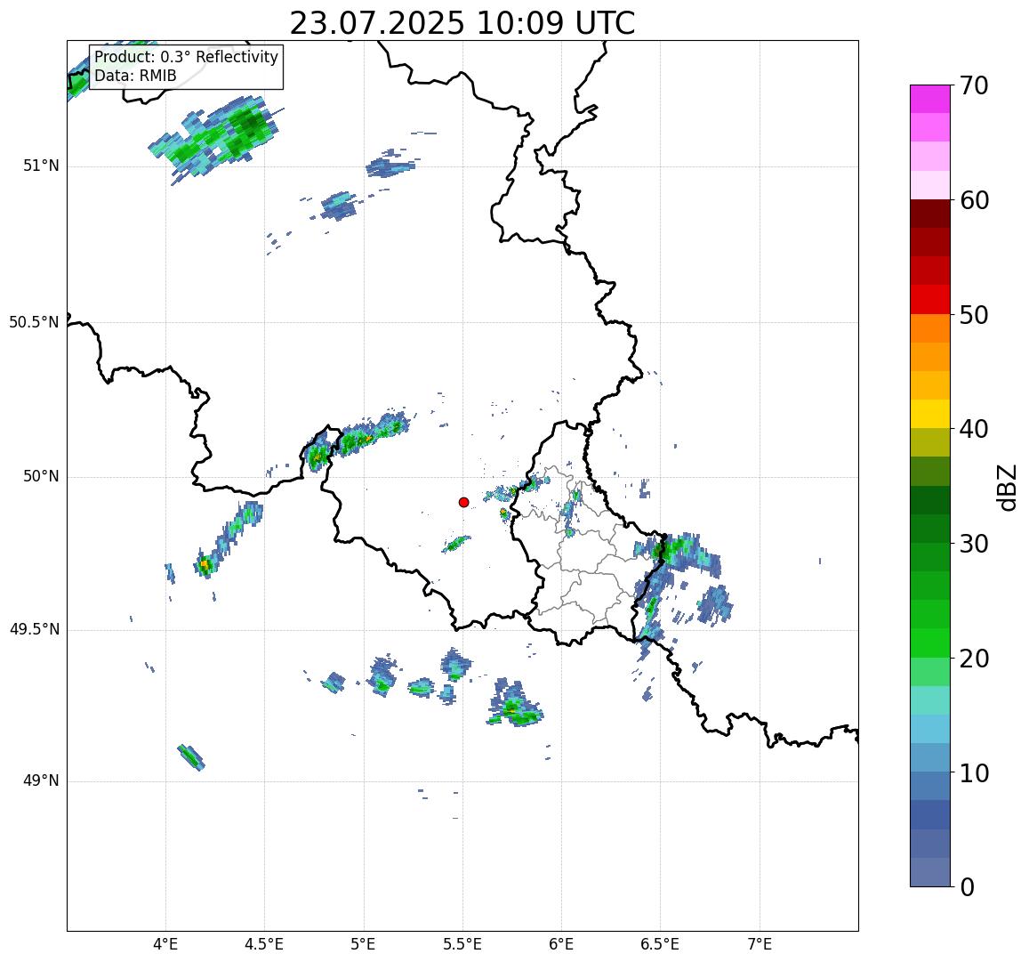Click the colorbar 40 tick label

point(975,430)
